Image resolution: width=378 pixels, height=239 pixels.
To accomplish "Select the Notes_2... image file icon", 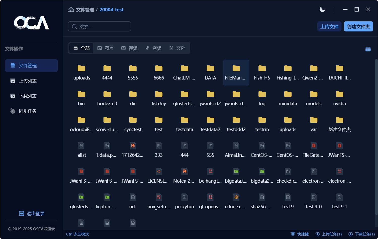I will [184, 172].
